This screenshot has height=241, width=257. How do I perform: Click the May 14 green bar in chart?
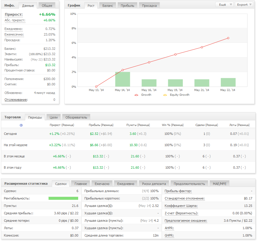(x=123, y=79)
